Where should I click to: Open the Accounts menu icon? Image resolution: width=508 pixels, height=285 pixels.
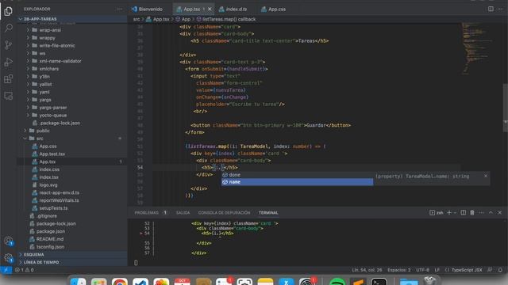[x=9, y=241]
